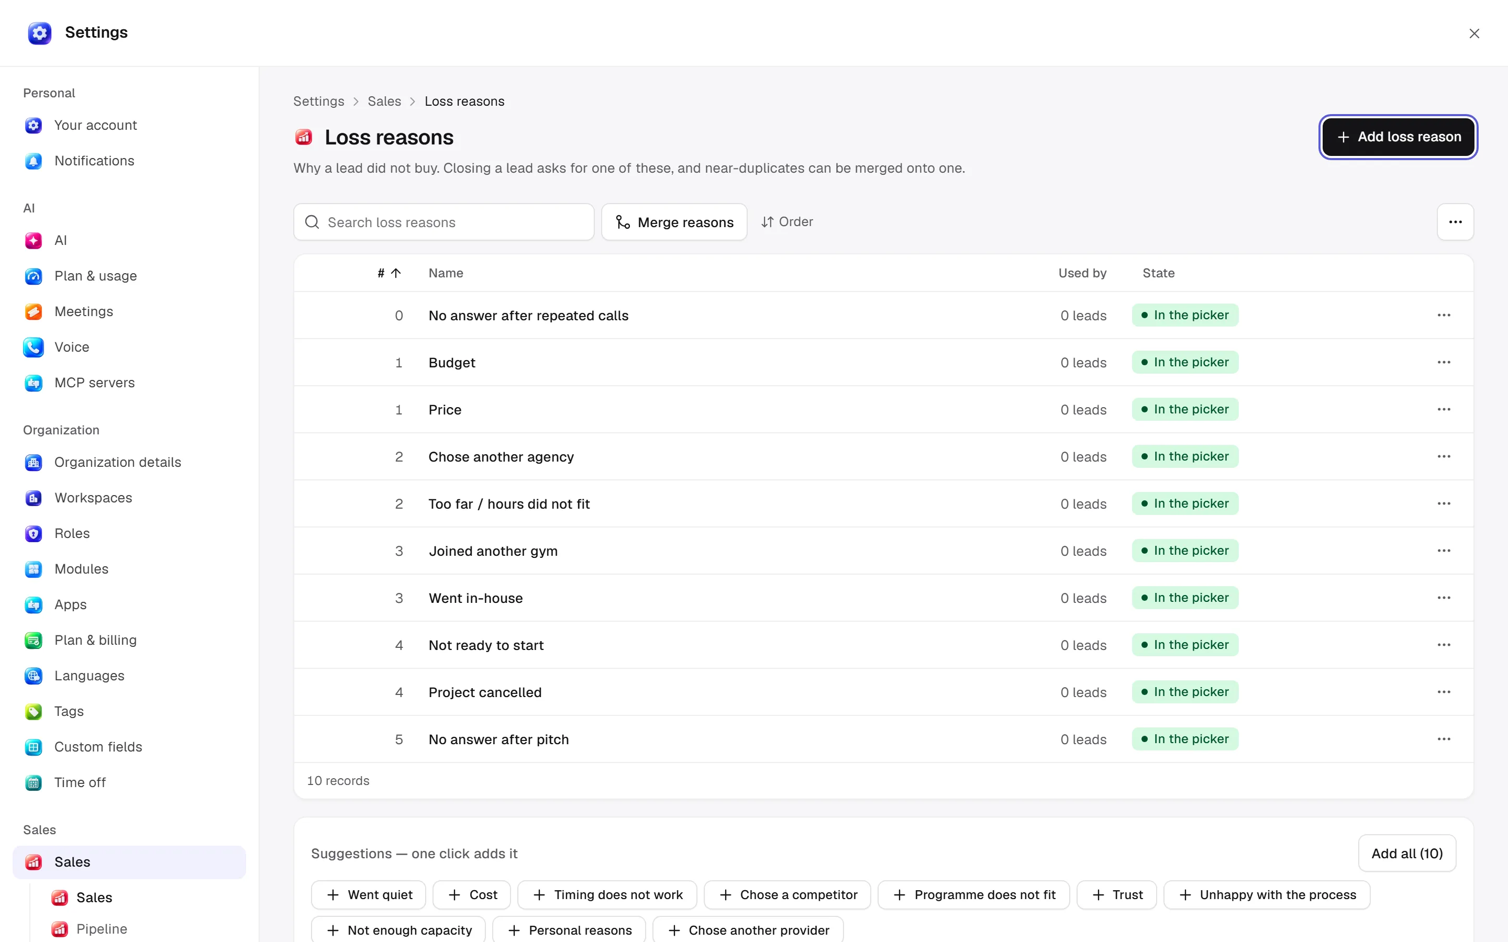Click the Merge reasons button

(x=674, y=222)
